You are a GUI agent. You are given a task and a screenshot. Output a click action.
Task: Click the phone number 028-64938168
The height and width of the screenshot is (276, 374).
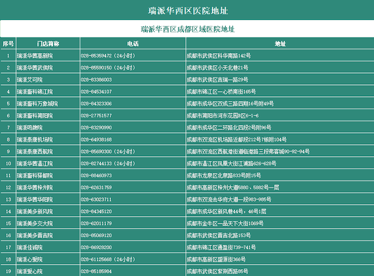[x=97, y=139]
